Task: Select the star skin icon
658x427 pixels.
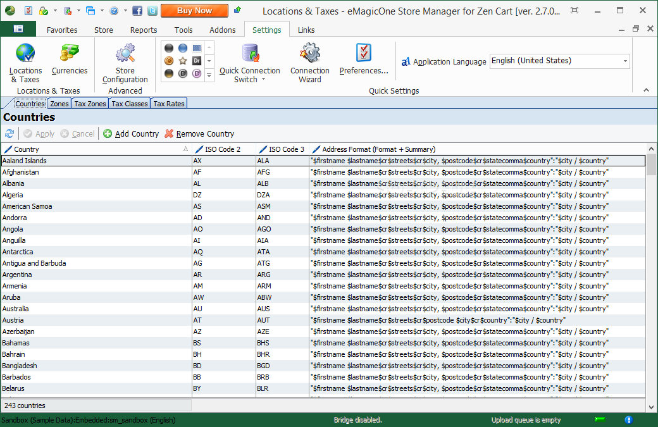Action: (183, 61)
